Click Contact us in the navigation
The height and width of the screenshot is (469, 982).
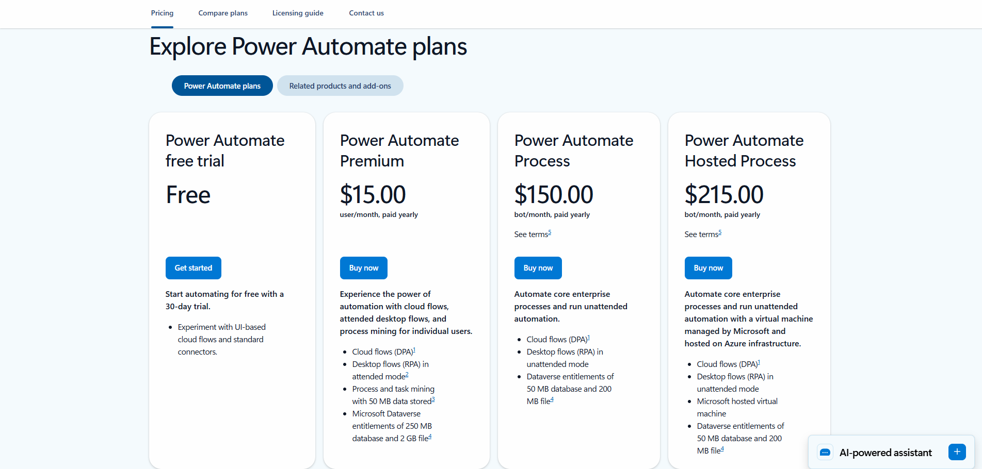point(366,13)
